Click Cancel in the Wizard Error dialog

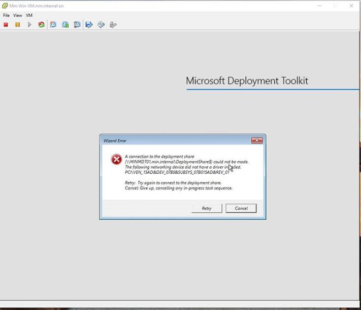coord(241,208)
